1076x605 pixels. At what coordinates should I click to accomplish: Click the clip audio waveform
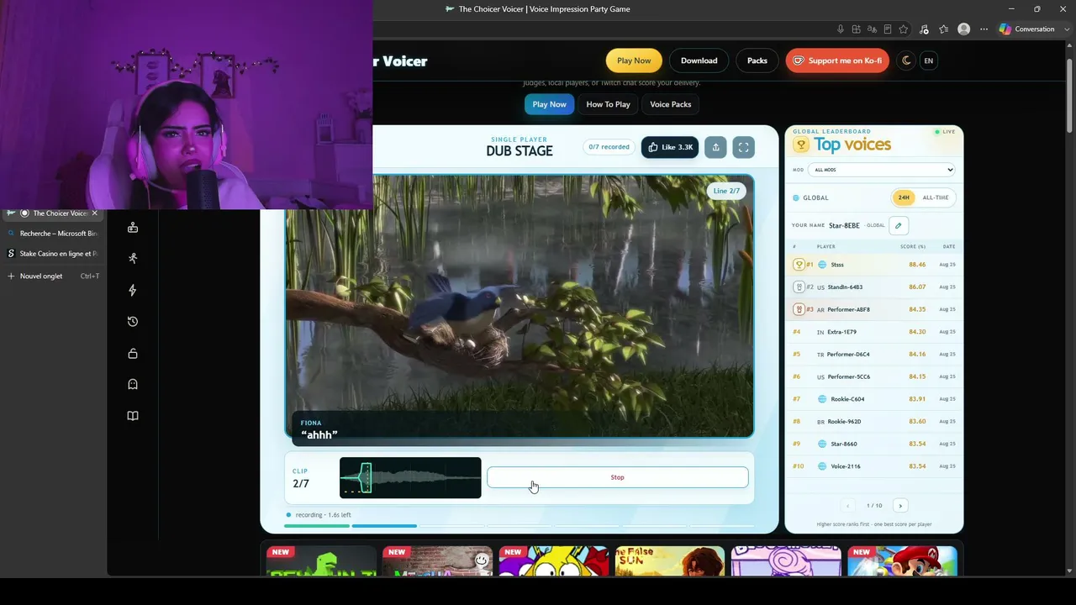point(410,477)
